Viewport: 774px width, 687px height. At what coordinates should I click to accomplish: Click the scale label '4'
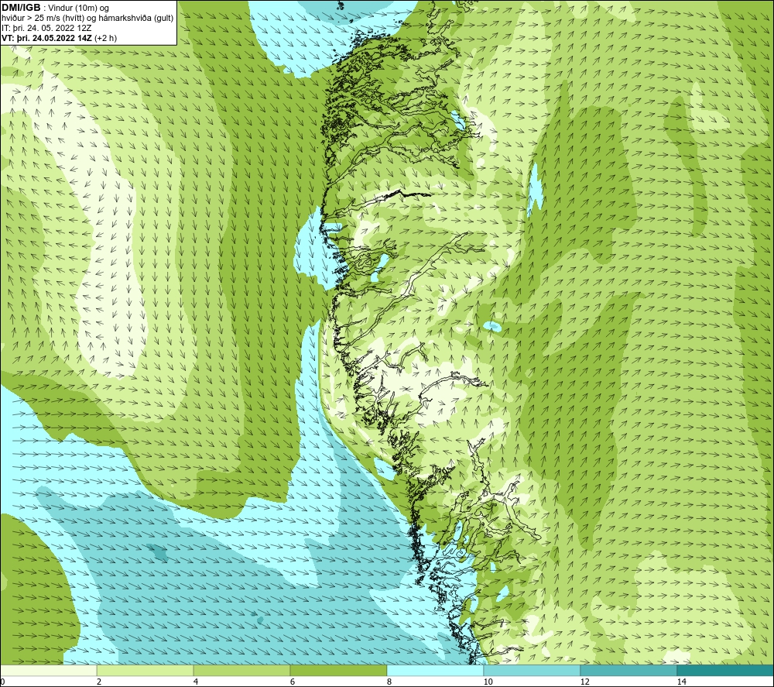point(196,682)
